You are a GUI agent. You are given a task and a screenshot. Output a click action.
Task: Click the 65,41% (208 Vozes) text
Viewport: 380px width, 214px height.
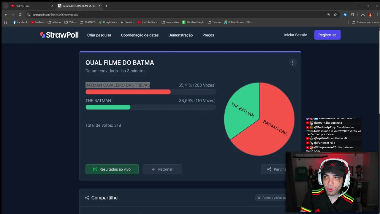click(197, 85)
